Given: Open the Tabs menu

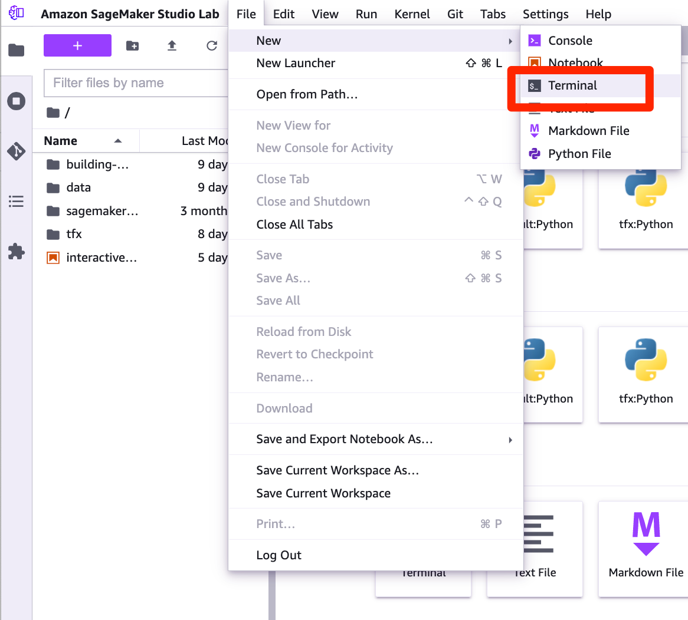Looking at the screenshot, I should (x=493, y=14).
